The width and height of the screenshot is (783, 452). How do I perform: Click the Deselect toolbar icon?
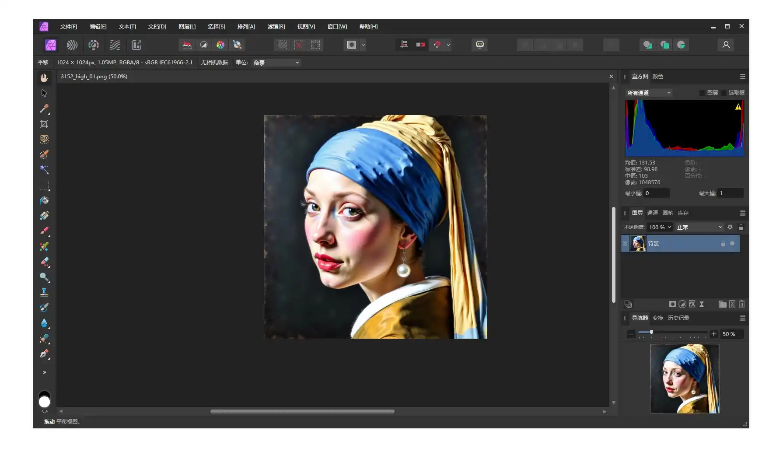coord(299,45)
